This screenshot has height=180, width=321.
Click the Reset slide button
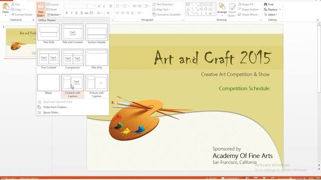(52, 9)
